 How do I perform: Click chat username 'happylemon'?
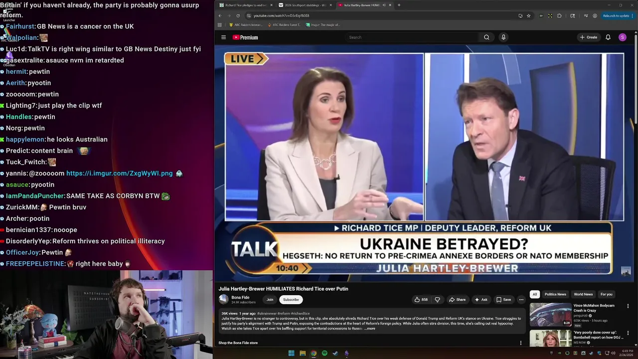pos(25,140)
